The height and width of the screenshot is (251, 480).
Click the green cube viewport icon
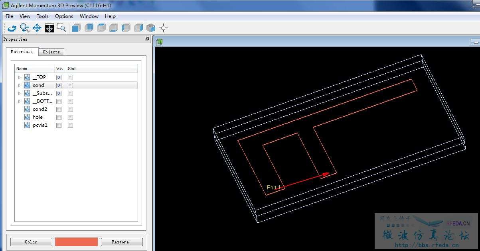159,42
